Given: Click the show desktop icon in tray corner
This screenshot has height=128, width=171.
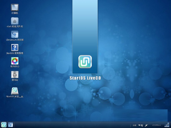Looking at the screenshot, I should coord(167,125).
